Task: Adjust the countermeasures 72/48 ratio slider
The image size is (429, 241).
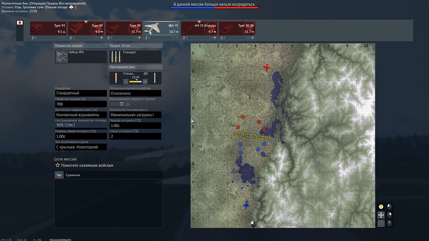Action: (x=136, y=81)
